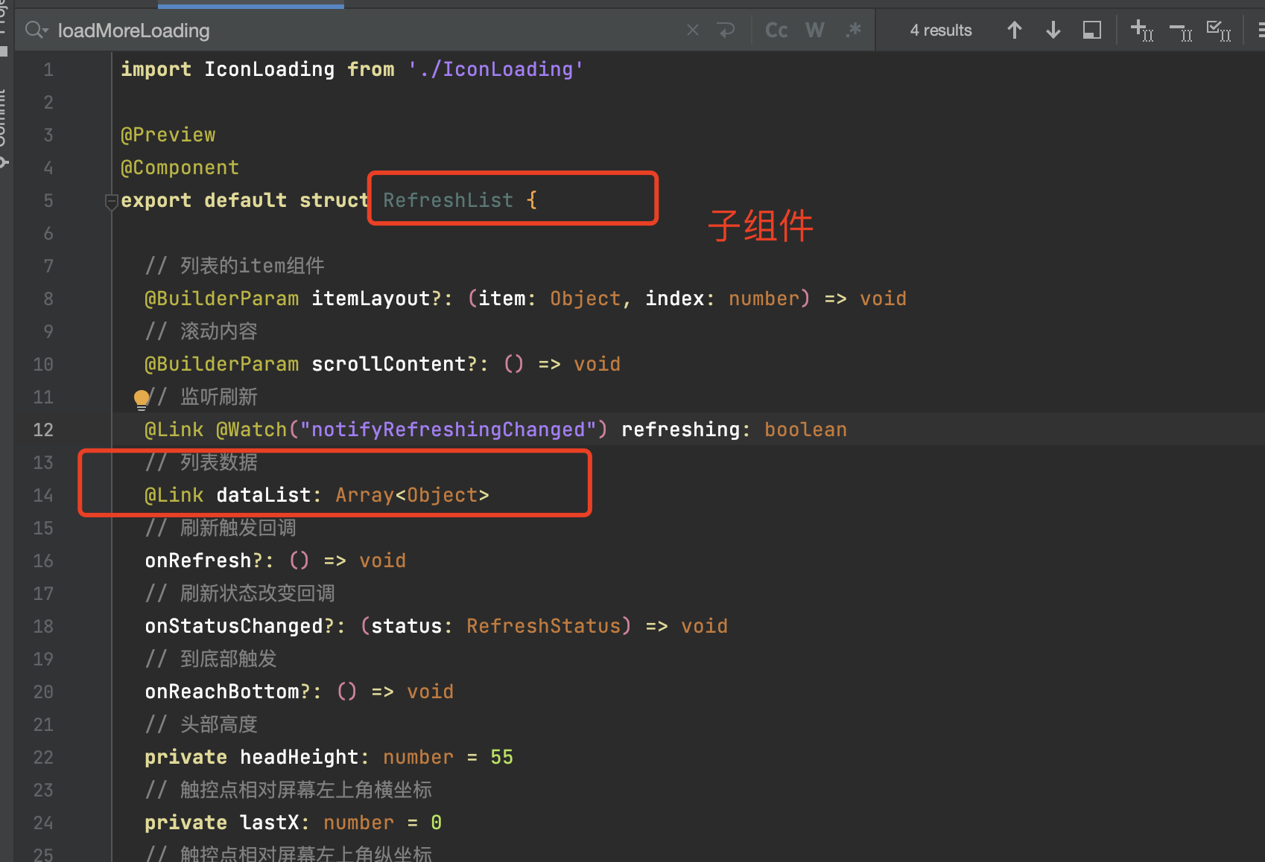Click dataList on line 14
Image resolution: width=1265 pixels, height=862 pixels.
pos(264,495)
